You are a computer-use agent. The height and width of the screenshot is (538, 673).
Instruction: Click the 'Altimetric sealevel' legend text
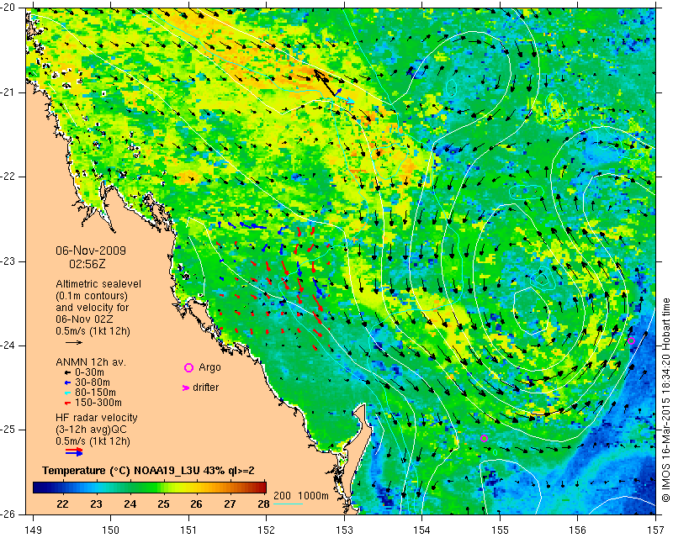pyautogui.click(x=98, y=284)
